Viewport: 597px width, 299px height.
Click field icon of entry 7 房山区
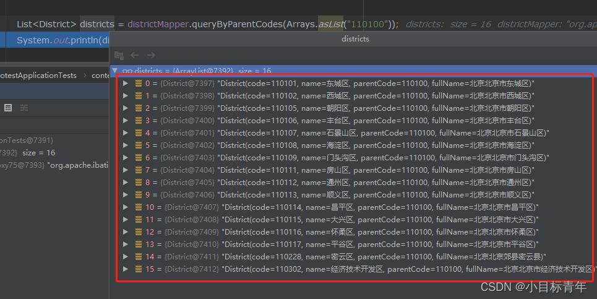(x=139, y=170)
